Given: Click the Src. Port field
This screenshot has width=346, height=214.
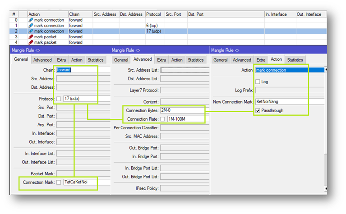Looking at the screenshot, I should tap(83, 107).
